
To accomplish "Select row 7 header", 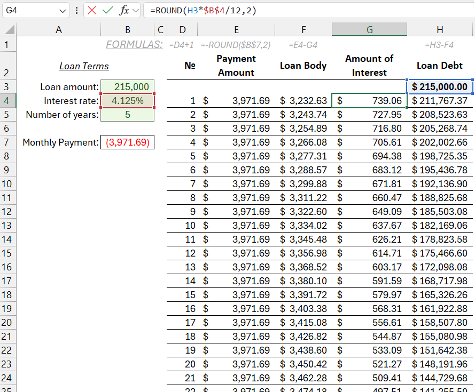I will [x=5, y=142].
